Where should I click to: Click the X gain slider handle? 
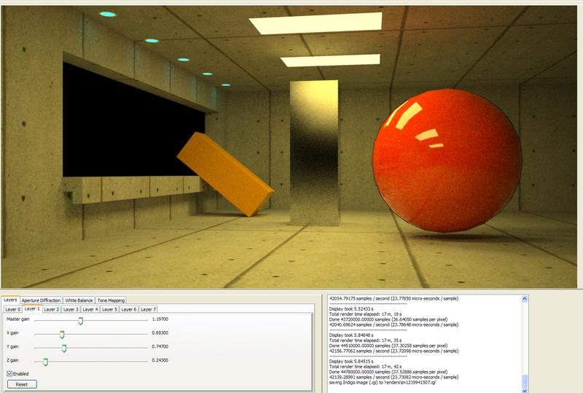click(x=62, y=334)
